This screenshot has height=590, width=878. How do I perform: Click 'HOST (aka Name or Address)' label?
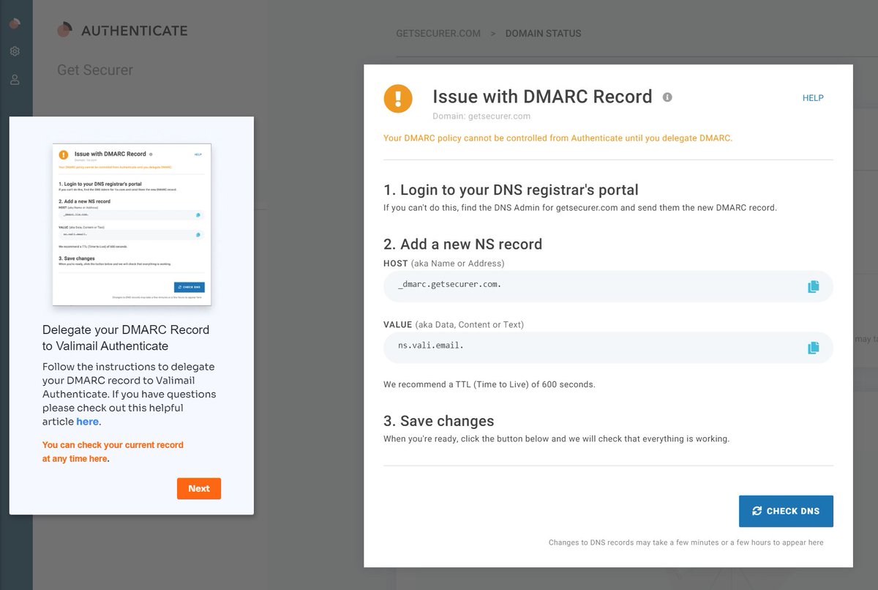pyautogui.click(x=444, y=263)
